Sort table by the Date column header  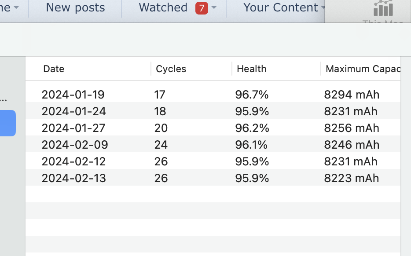click(x=54, y=69)
